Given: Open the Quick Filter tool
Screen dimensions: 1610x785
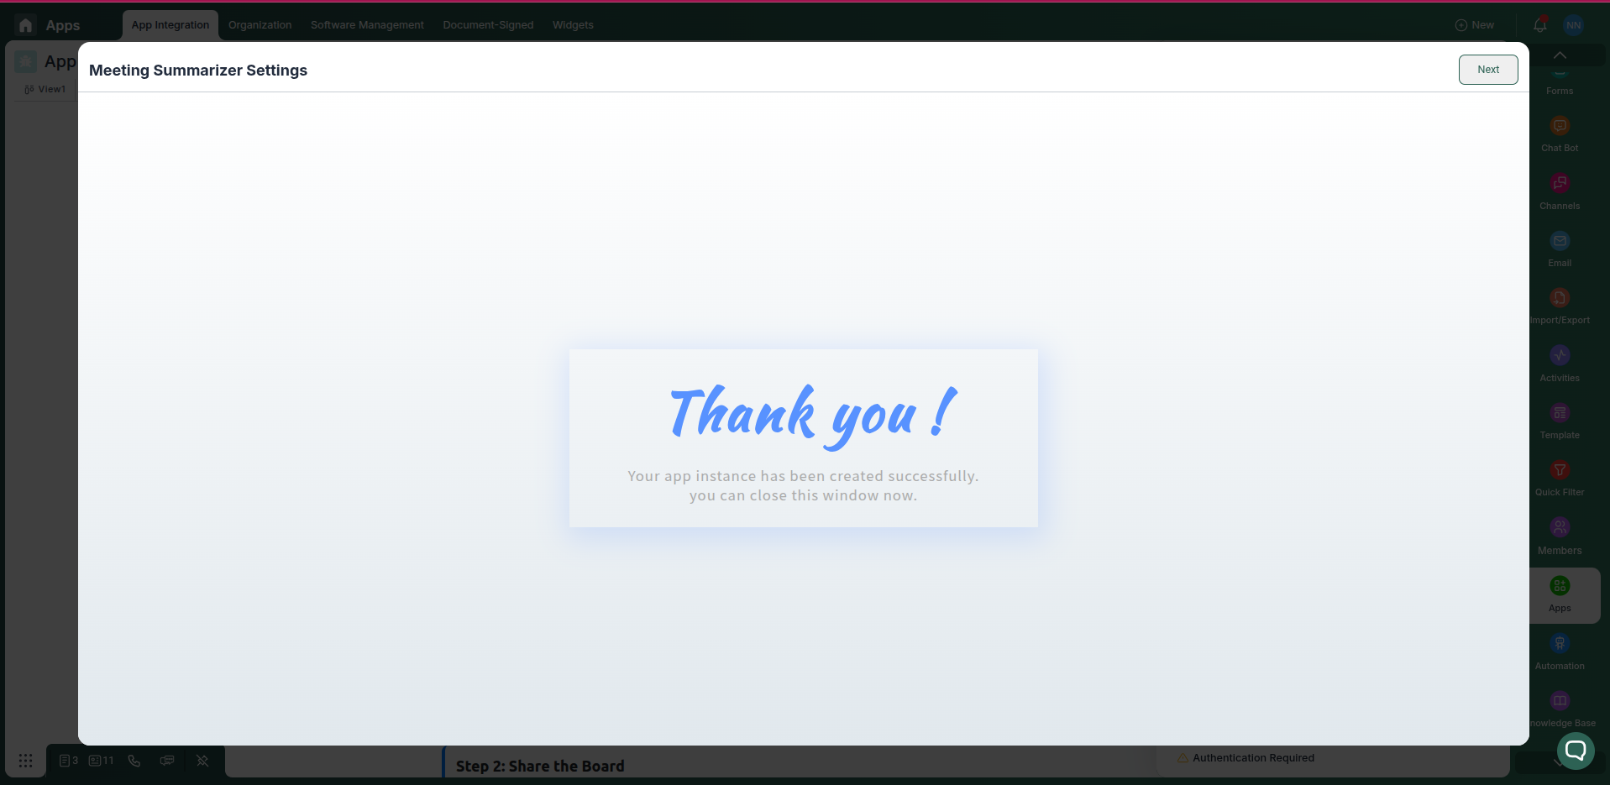Looking at the screenshot, I should click(1559, 471).
